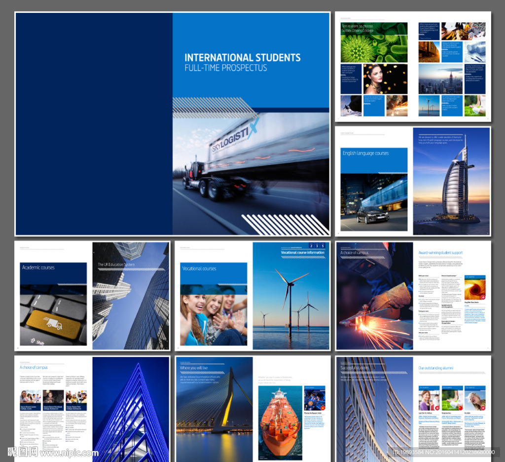Select the black car night street photo
505x462 pixels.
tap(374, 202)
